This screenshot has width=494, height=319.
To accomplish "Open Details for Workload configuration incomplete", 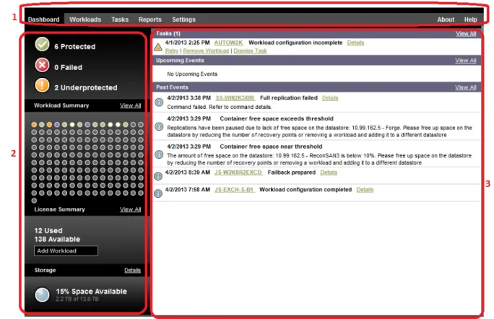I will [x=355, y=43].
